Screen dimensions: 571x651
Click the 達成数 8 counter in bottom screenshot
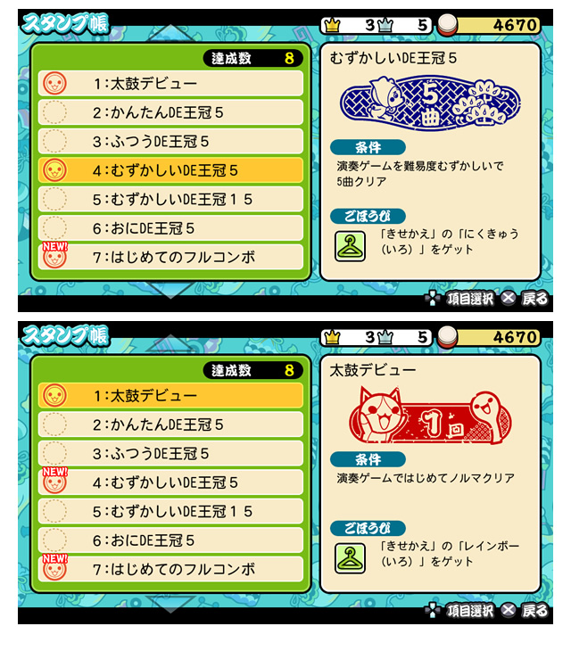tap(252, 370)
